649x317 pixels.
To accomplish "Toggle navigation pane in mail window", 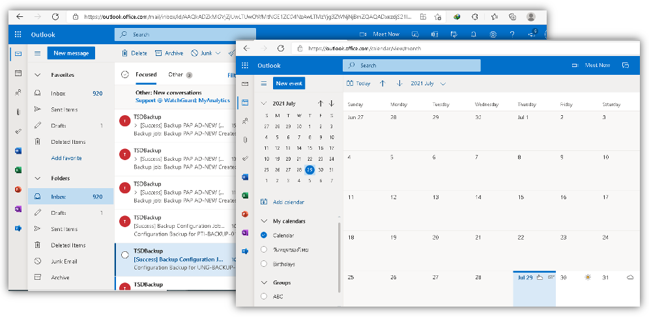I will [x=38, y=53].
